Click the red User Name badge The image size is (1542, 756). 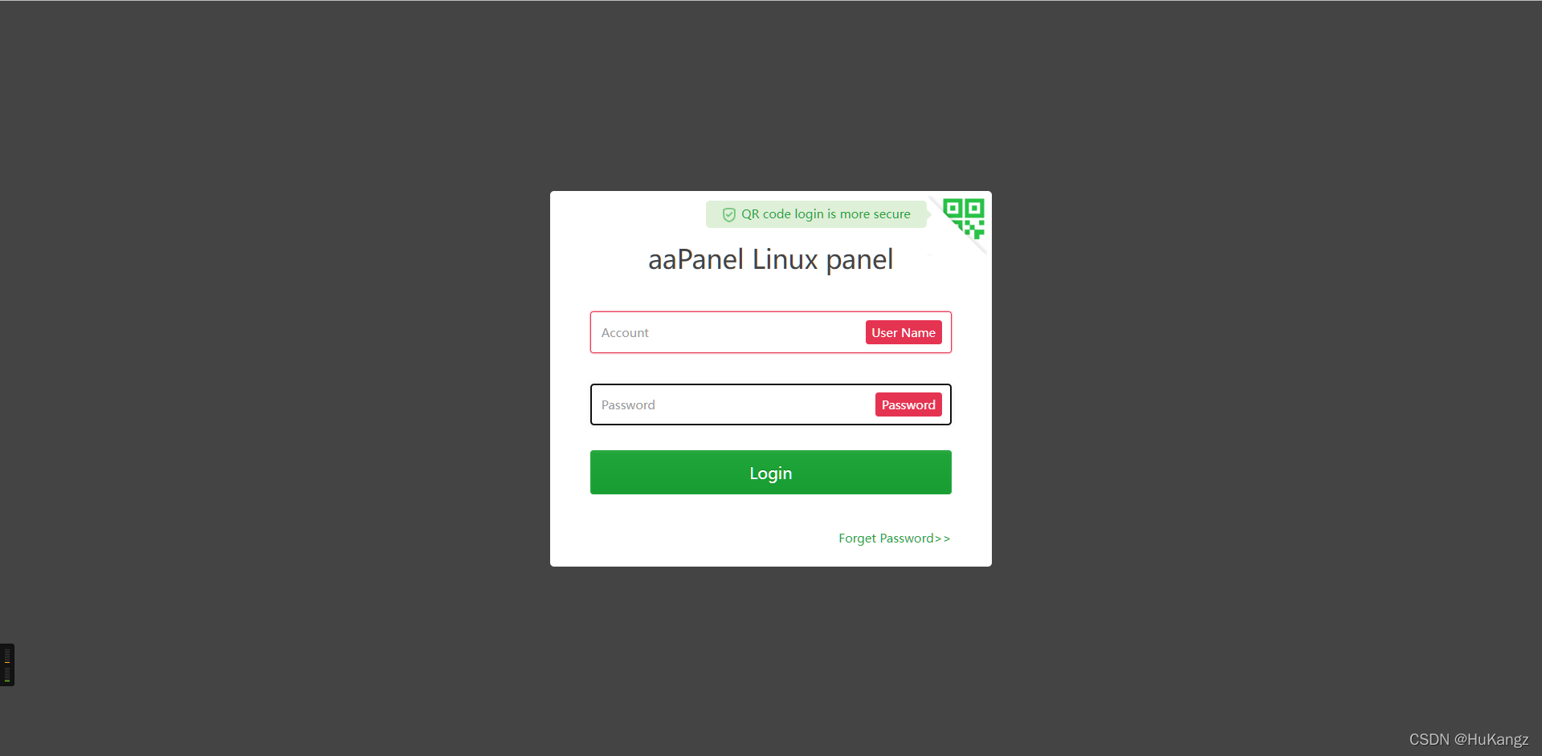tap(904, 332)
